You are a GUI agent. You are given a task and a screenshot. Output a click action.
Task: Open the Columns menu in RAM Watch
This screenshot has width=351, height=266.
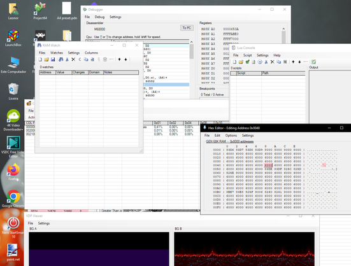coord(91,53)
